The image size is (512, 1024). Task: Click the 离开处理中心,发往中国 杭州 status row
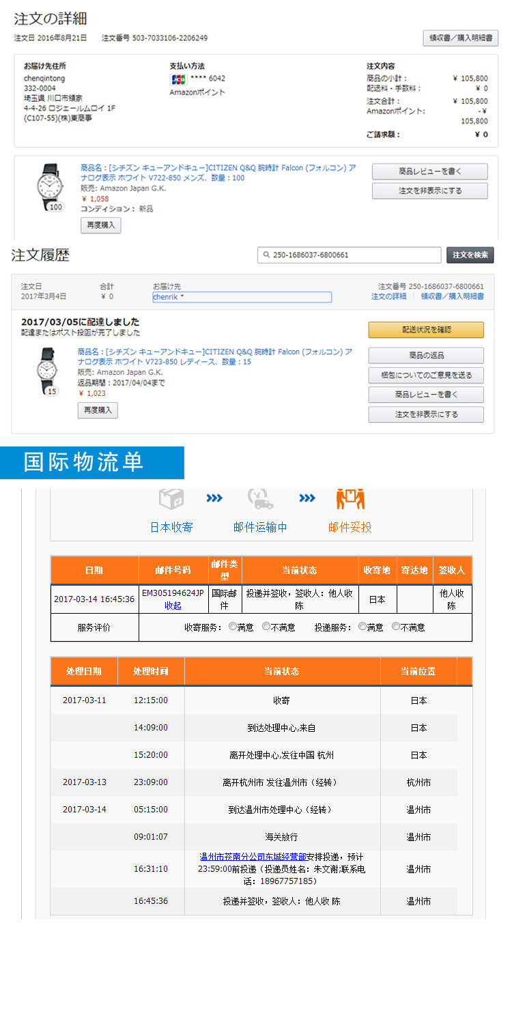pyautogui.click(x=253, y=755)
